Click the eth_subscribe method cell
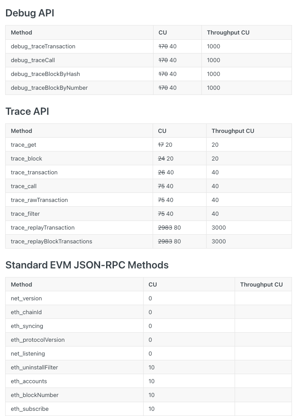The height and width of the screenshot is (416, 298). tap(30, 409)
